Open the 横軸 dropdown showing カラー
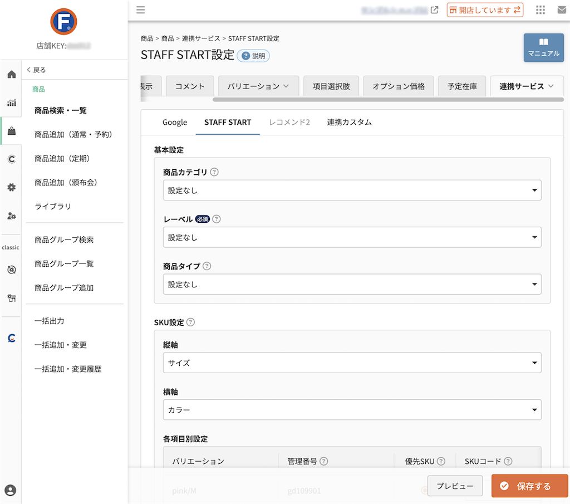Screen dimensions: 570x504 (352, 409)
